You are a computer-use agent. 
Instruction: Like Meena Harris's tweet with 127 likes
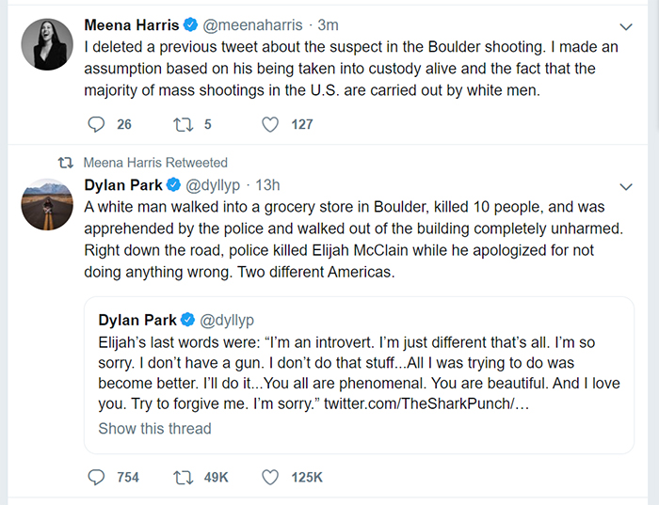(x=271, y=124)
